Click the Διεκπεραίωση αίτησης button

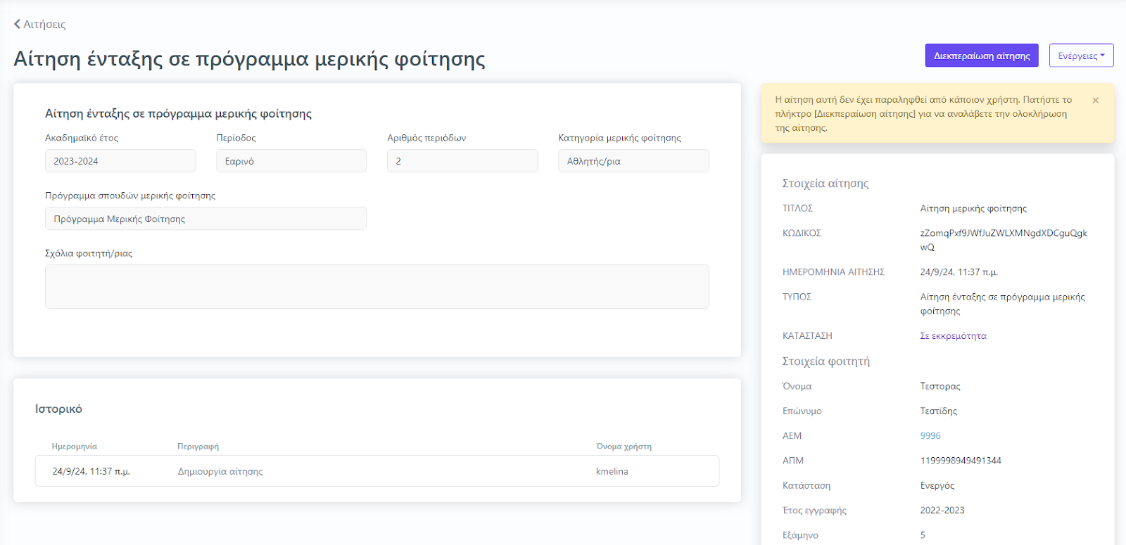[982, 56]
